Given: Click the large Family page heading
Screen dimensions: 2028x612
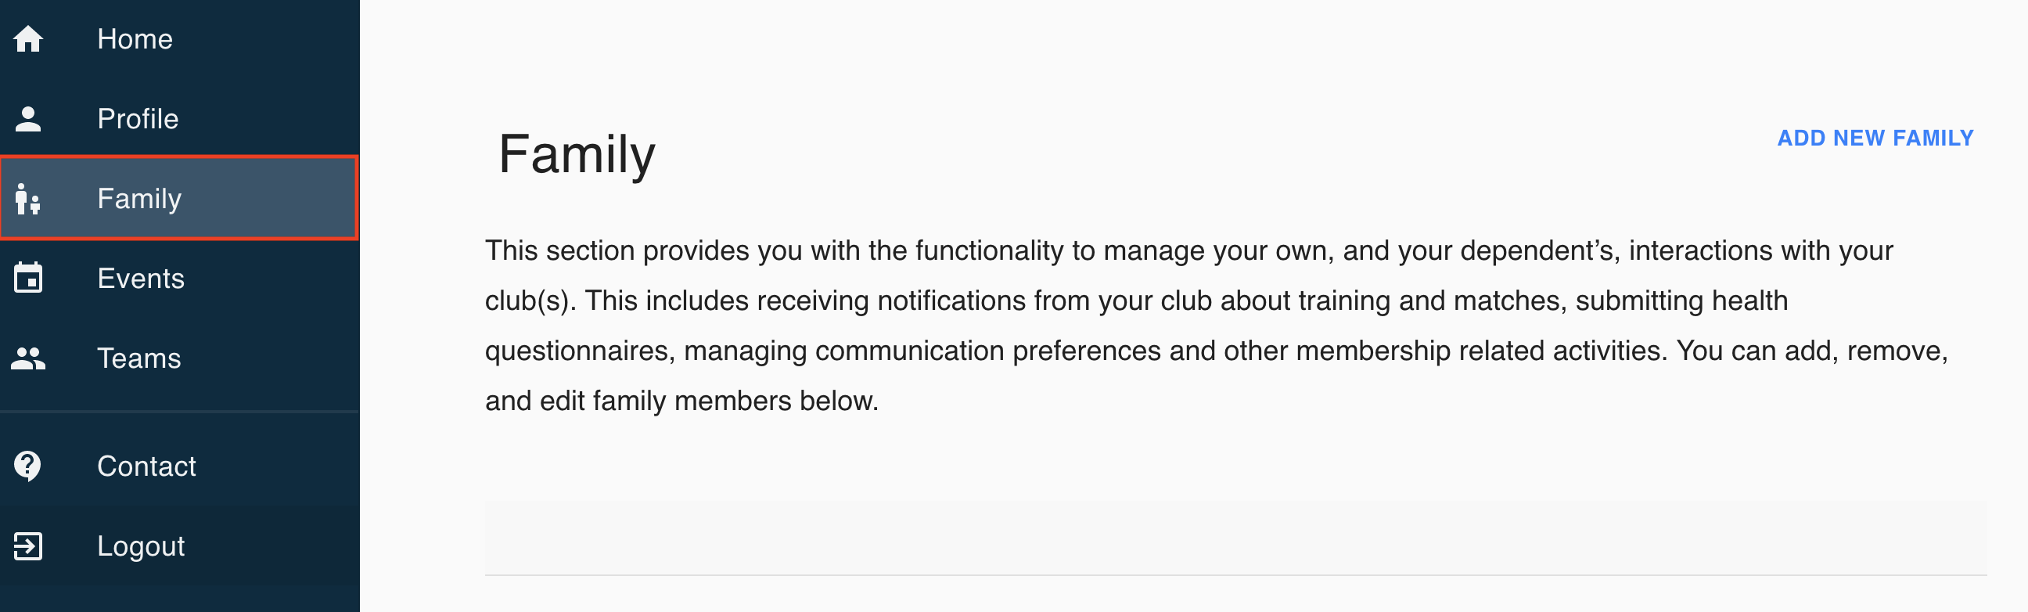Looking at the screenshot, I should click(577, 154).
